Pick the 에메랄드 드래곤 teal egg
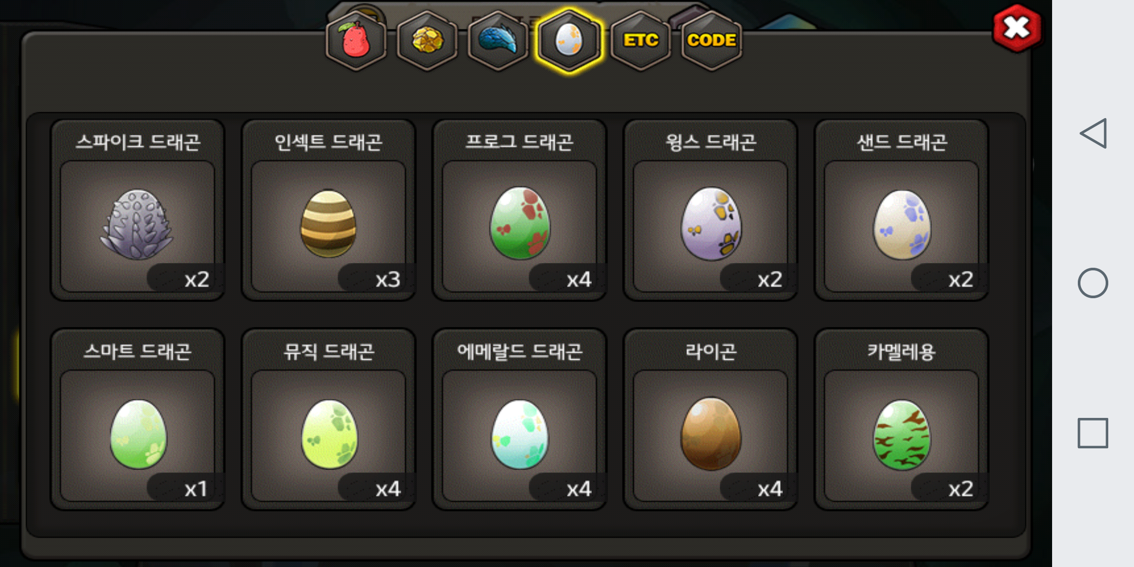1134x567 pixels. 520,419
